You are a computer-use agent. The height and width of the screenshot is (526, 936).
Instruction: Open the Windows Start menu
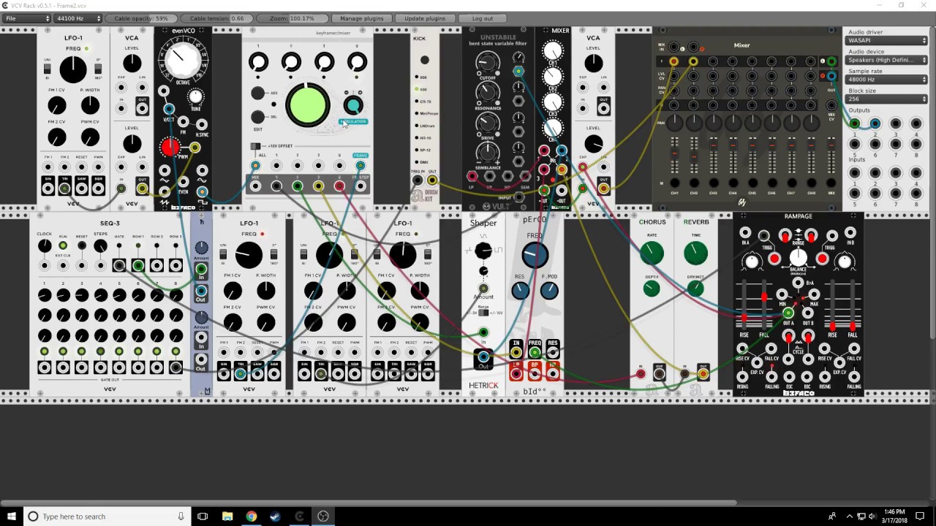(10, 517)
